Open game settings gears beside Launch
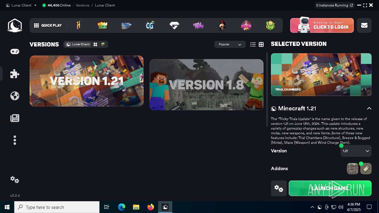This screenshot has width=379, height=213. pos(279,188)
